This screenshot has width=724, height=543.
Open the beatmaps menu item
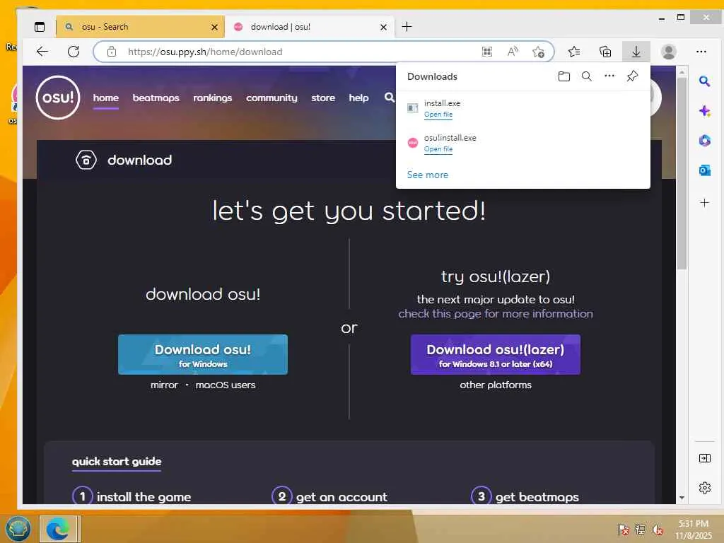click(156, 98)
